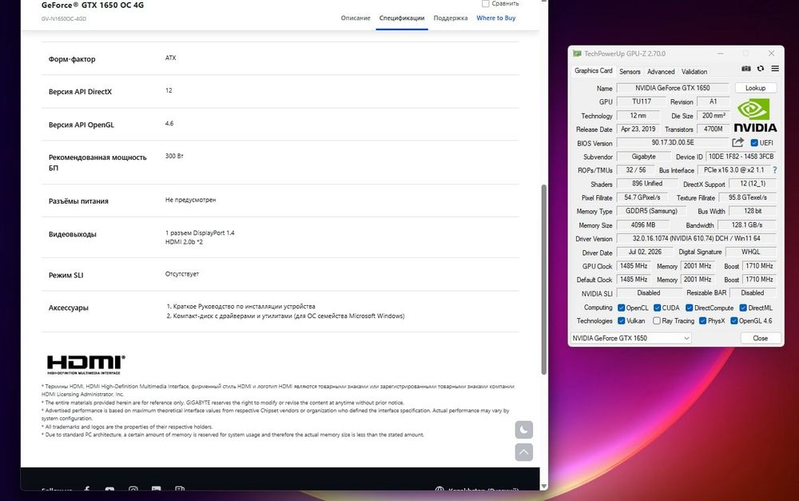The image size is (799, 501).
Task: Switch to the Validation tab
Action: pyautogui.click(x=694, y=72)
